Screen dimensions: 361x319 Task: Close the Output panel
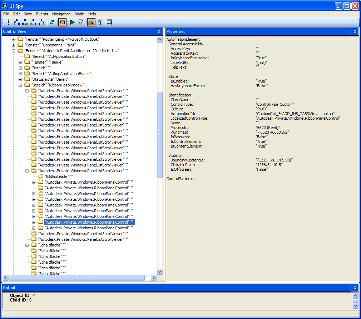(x=355, y=288)
